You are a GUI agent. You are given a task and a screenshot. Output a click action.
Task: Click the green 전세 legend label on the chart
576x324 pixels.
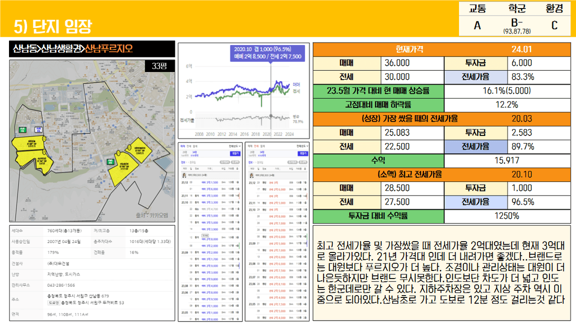[297, 90]
